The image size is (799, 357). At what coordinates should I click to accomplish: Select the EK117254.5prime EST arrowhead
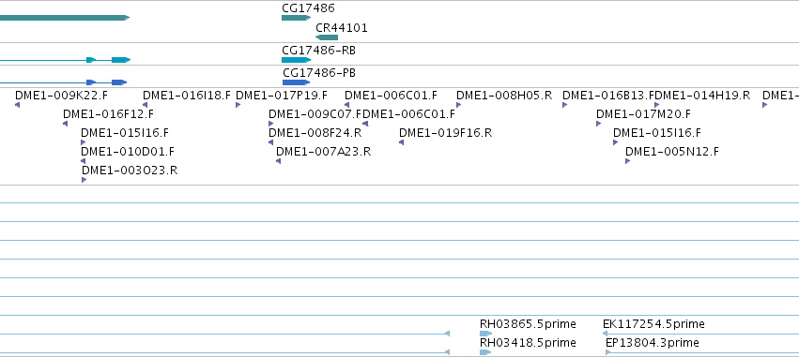pos(605,334)
